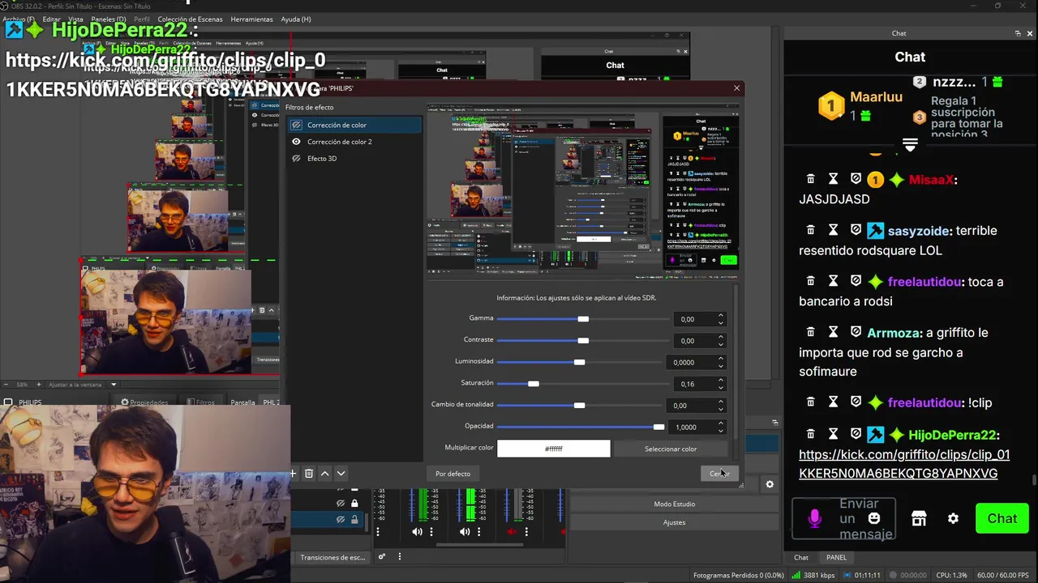Toggle visibility of Corrección de color filter
Screen dimensions: 1038x583
pos(296,125)
